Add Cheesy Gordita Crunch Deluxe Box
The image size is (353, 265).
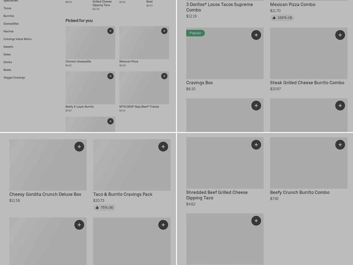click(x=79, y=147)
